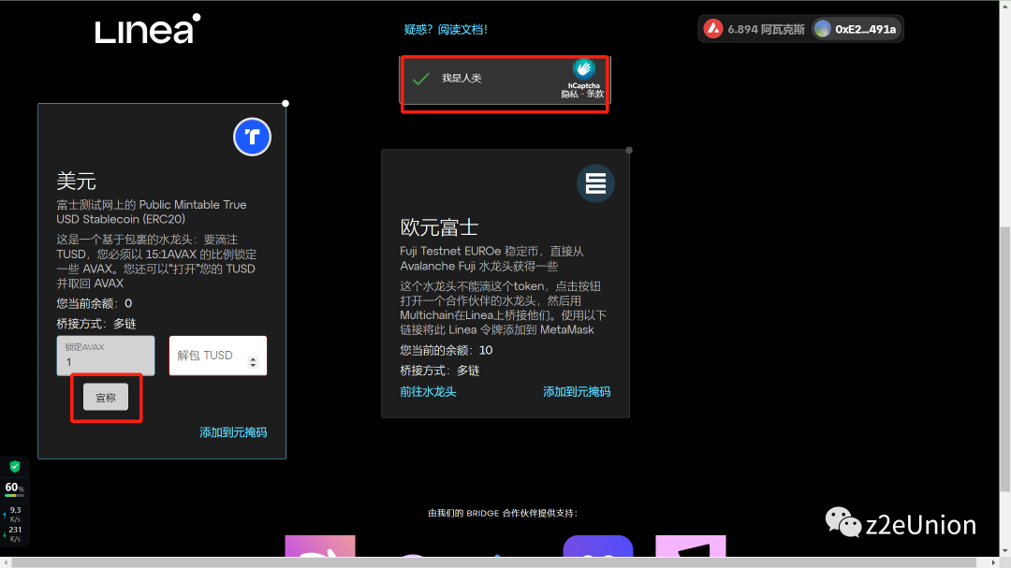
Task: Click the circular T token icon on TUSD card
Action: (x=251, y=137)
